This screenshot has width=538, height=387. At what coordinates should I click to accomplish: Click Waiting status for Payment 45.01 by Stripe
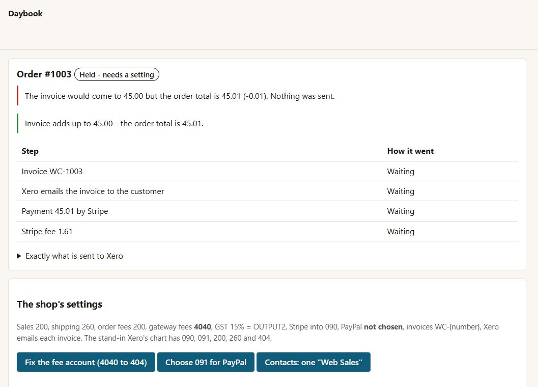click(x=401, y=211)
